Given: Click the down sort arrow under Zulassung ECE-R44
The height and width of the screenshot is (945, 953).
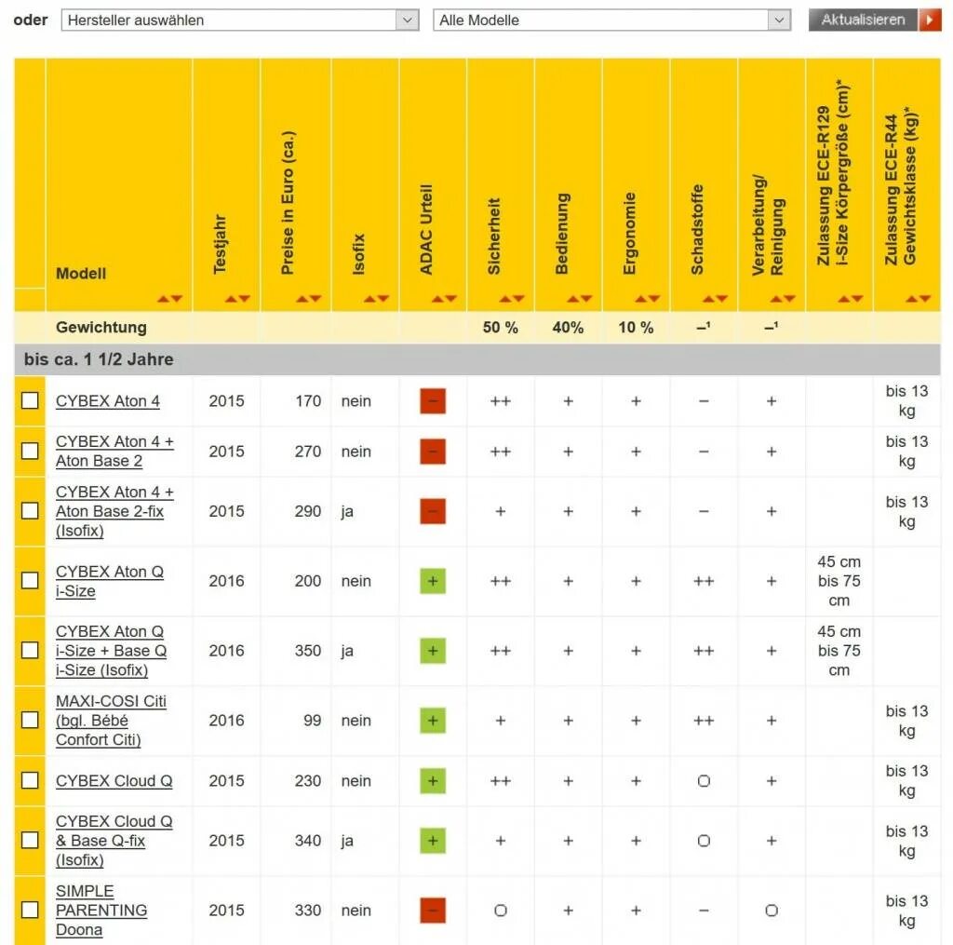Looking at the screenshot, I should [x=925, y=299].
